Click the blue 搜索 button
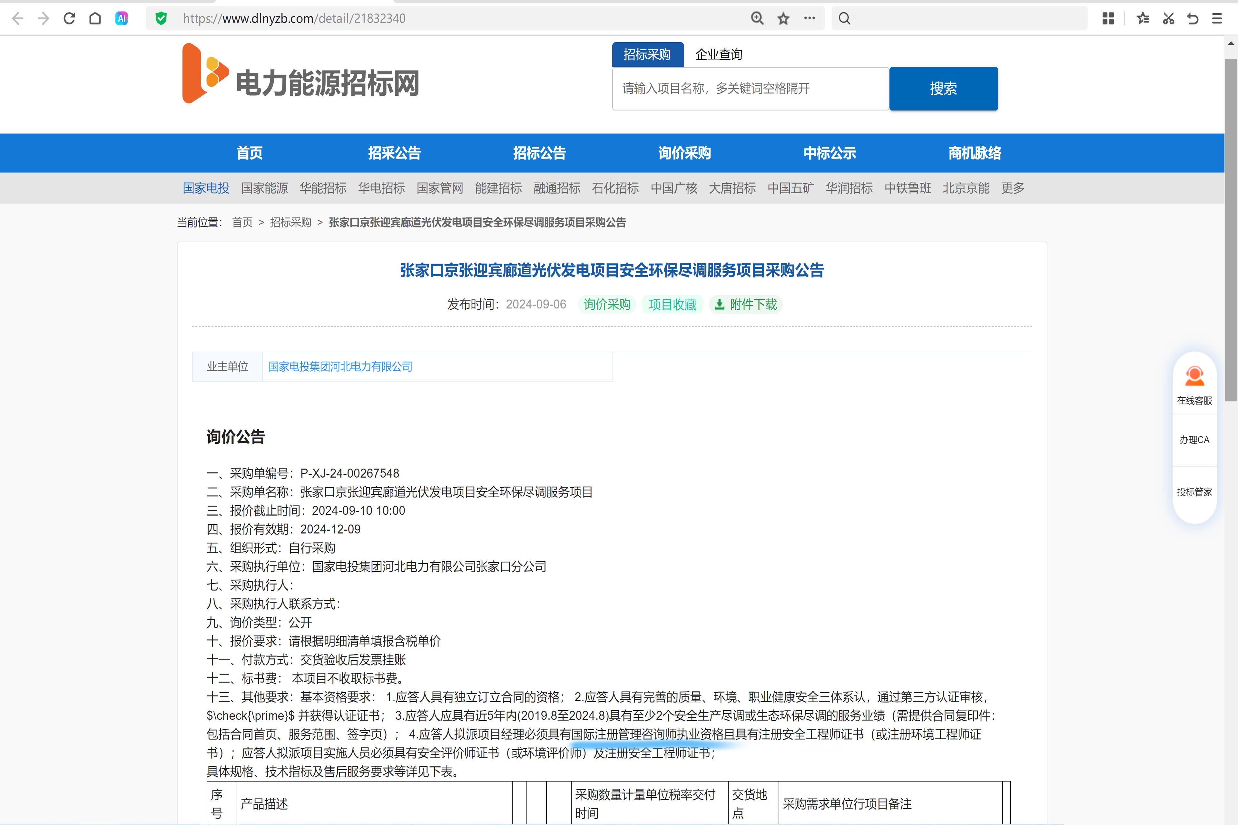 (943, 88)
